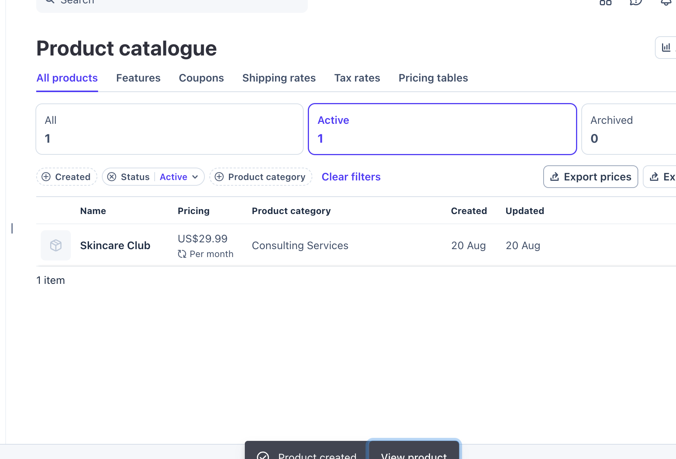This screenshot has width=676, height=459.
Task: Click the export icon in Export prices
Action: click(555, 177)
